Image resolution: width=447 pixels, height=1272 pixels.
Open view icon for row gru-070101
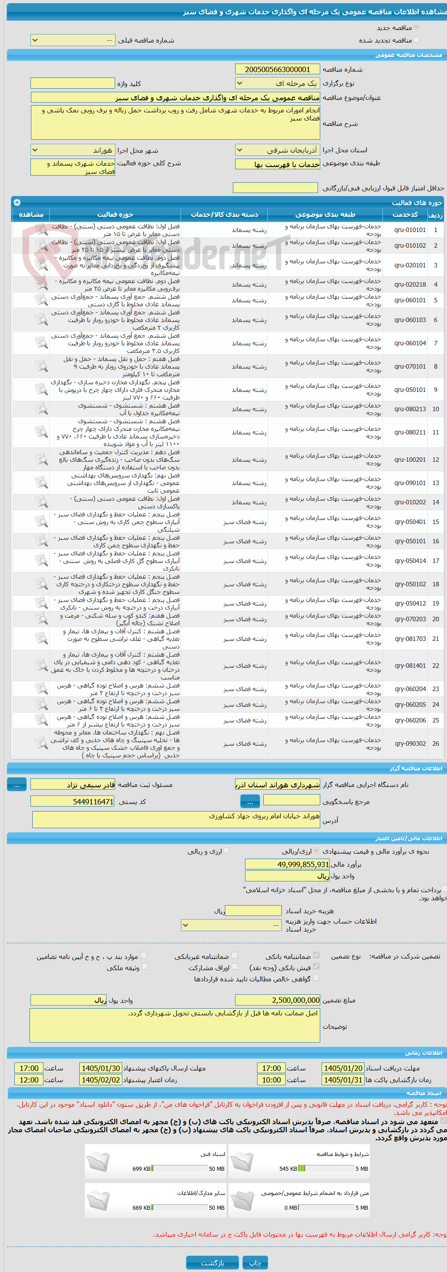(x=41, y=366)
